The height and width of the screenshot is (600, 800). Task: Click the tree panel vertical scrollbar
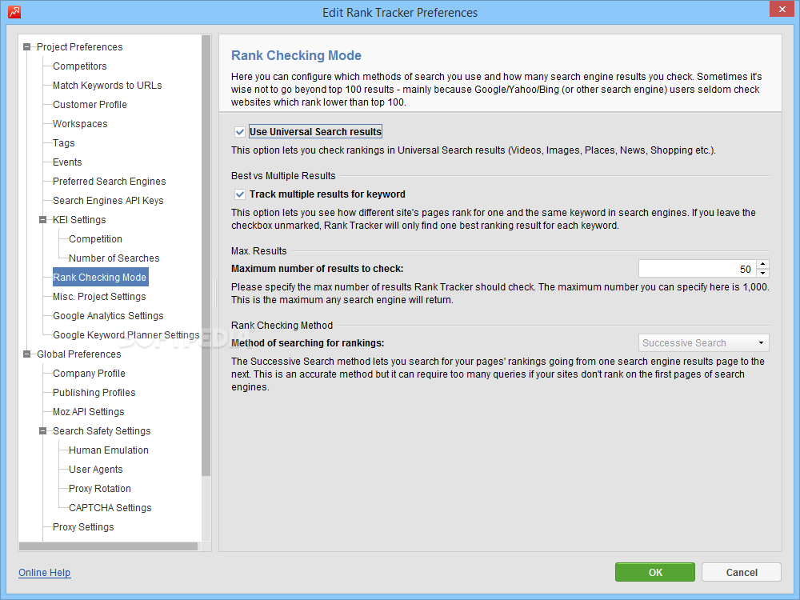click(x=206, y=255)
